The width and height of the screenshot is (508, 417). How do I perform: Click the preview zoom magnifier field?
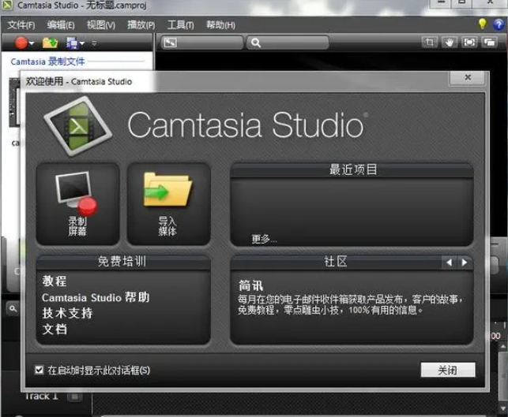click(x=288, y=43)
